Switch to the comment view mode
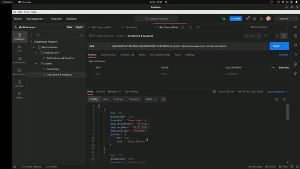Viewport: 300px width, 169px height. [x=284, y=36]
